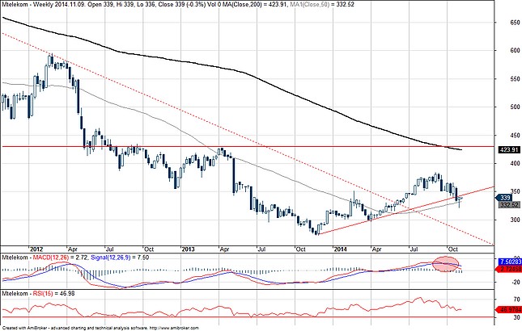The width and height of the screenshot is (522, 331).
Task: Click the AmiBroker credit text at bottom
Action: point(100,328)
